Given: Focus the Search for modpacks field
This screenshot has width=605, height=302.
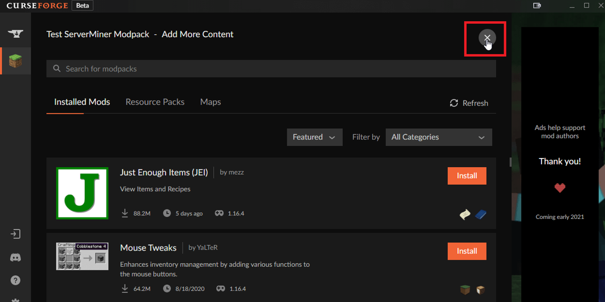Looking at the screenshot, I should [271, 69].
